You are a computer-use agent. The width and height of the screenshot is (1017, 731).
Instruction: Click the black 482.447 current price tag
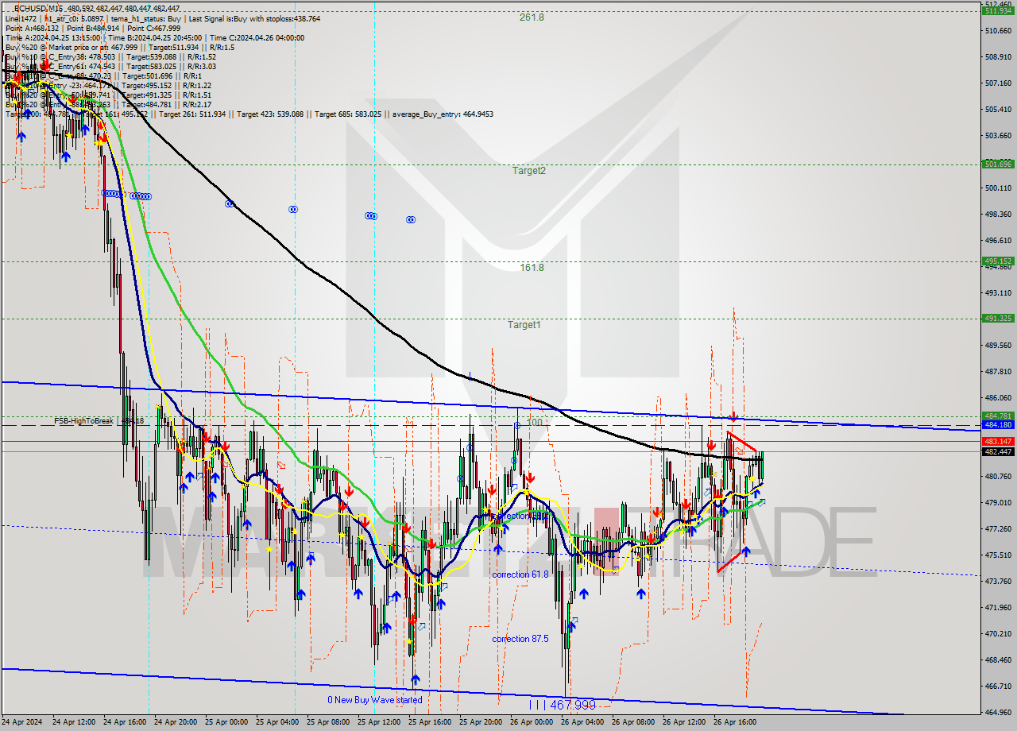coord(998,451)
